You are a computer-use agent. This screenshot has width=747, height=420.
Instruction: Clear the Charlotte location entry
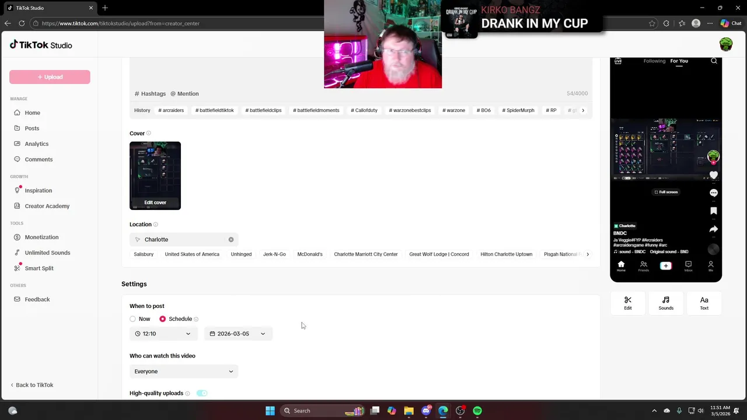pyautogui.click(x=231, y=240)
